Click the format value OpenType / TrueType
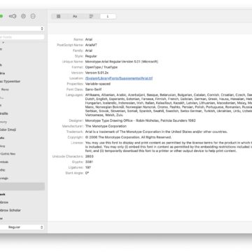This screenshot has height=252, width=252. coord(101,67)
